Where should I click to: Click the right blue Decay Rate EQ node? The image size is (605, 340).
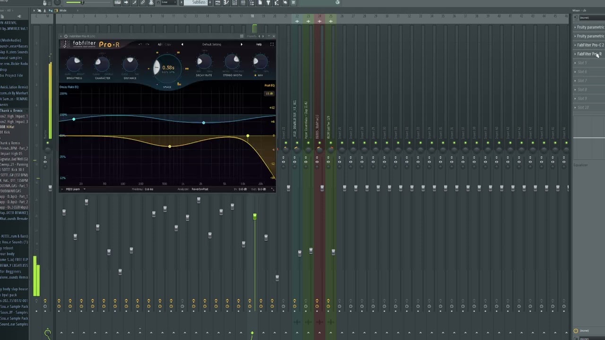(x=204, y=123)
